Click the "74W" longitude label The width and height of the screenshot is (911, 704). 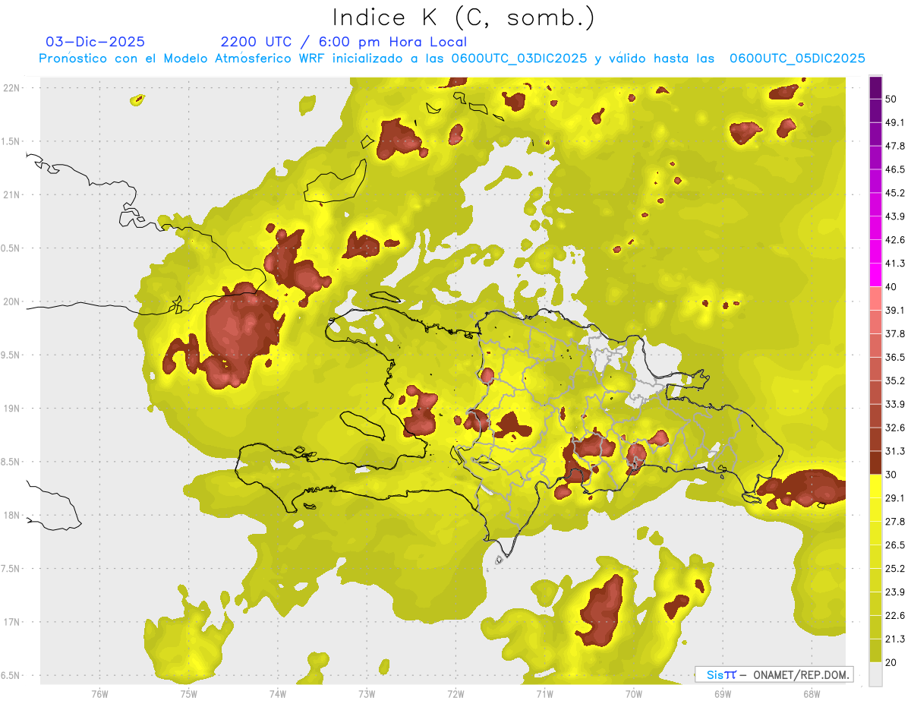[x=278, y=693]
